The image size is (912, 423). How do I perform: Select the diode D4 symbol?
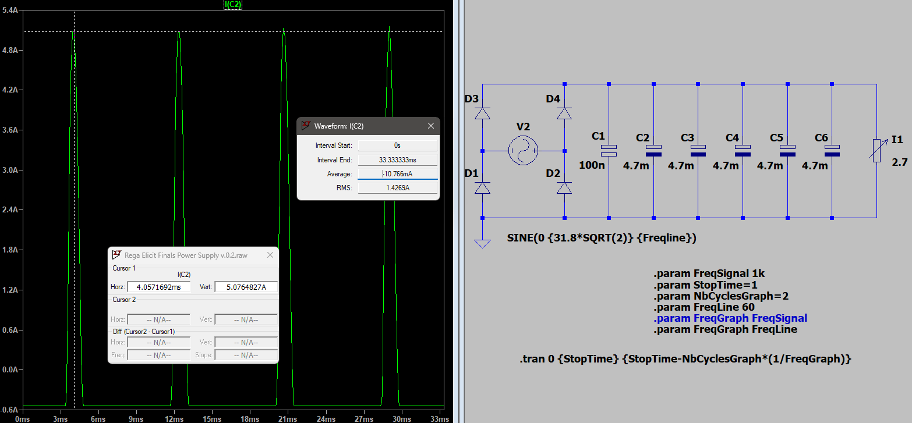(564, 113)
